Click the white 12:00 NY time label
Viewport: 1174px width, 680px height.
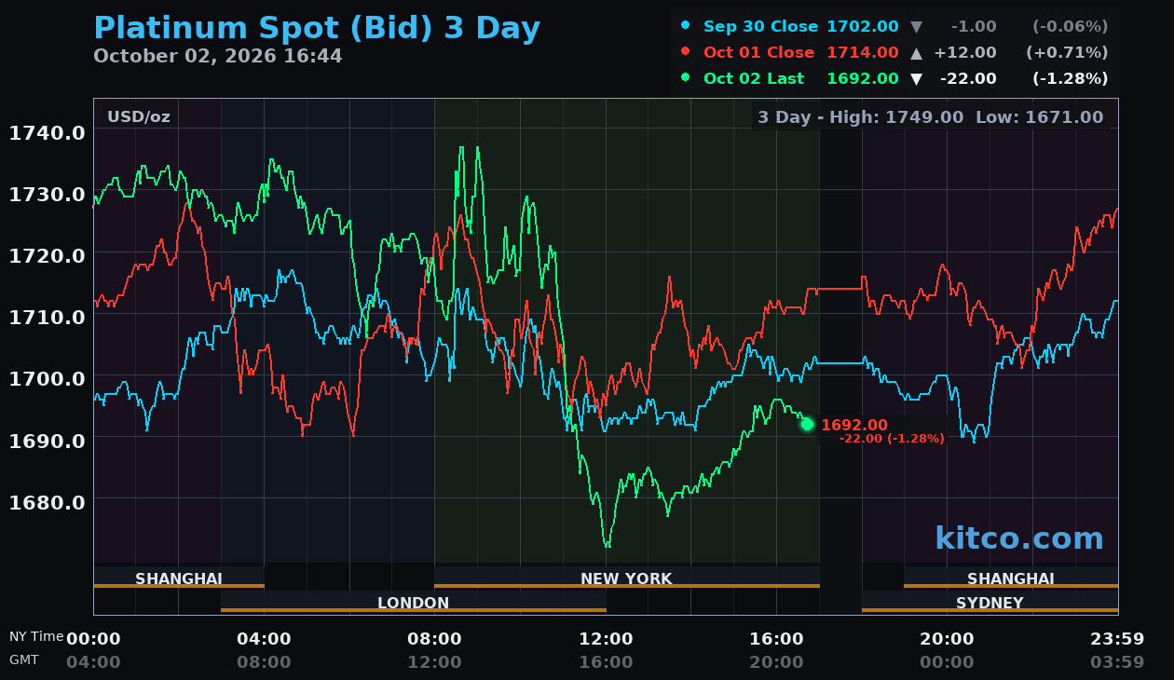pos(606,639)
